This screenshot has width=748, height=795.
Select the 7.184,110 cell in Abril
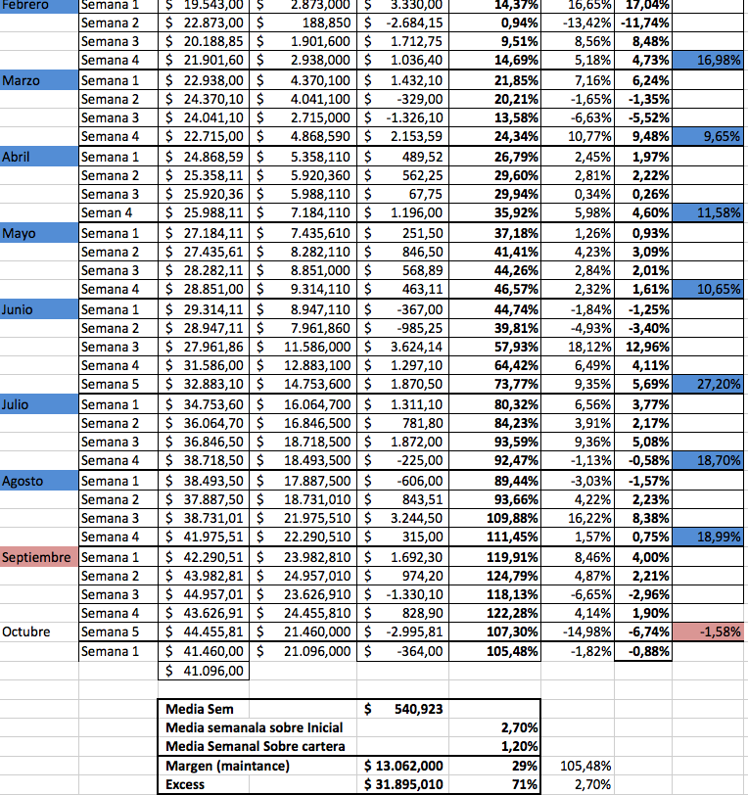[304, 212]
